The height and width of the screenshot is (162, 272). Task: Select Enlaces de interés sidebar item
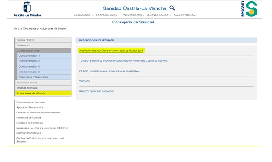[x=43, y=83]
